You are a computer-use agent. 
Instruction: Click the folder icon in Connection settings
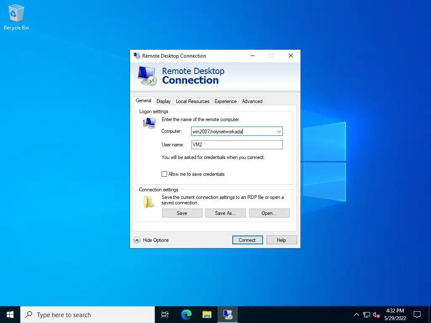149,201
